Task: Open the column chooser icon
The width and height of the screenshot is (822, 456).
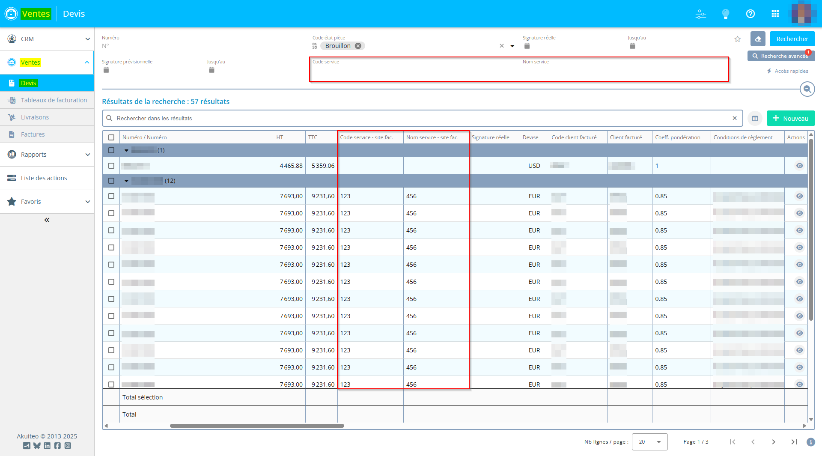Action: 755,119
